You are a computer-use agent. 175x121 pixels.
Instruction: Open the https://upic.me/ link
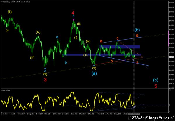coord(161,118)
